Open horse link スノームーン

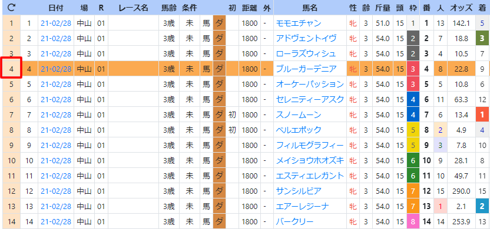pos(299,114)
